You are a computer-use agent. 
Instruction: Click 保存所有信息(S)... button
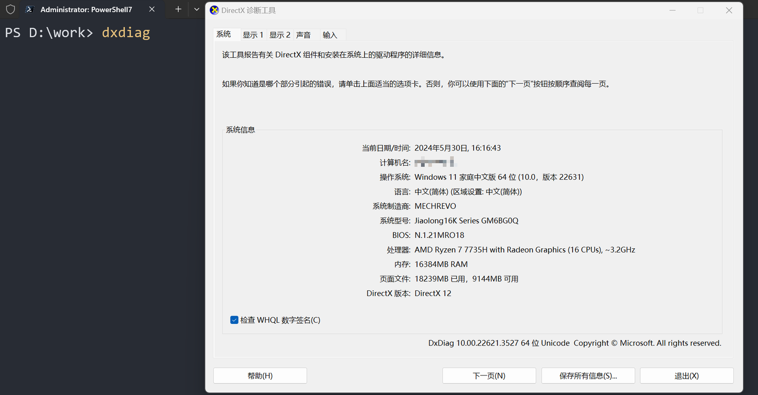(x=588, y=376)
